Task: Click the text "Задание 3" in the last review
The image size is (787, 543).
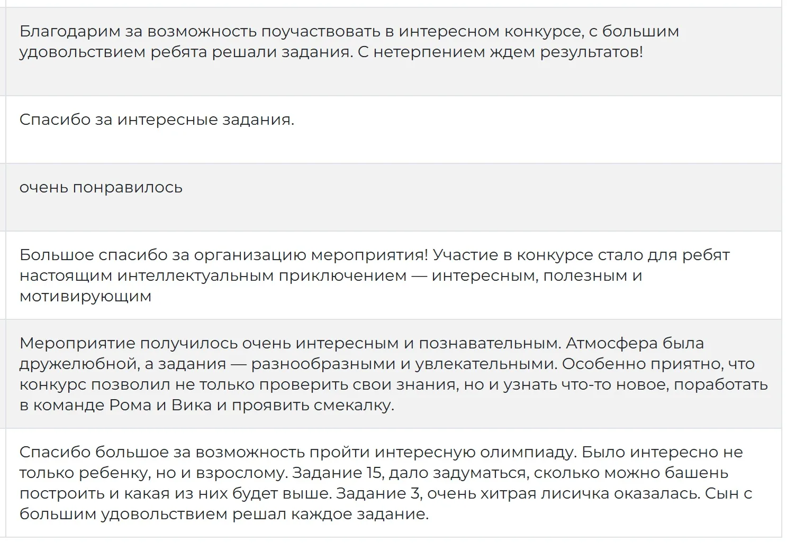Action: (x=378, y=493)
